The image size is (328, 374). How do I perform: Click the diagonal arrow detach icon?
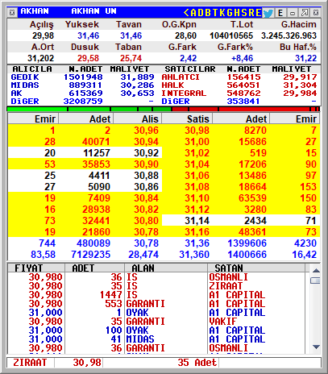click(305, 13)
